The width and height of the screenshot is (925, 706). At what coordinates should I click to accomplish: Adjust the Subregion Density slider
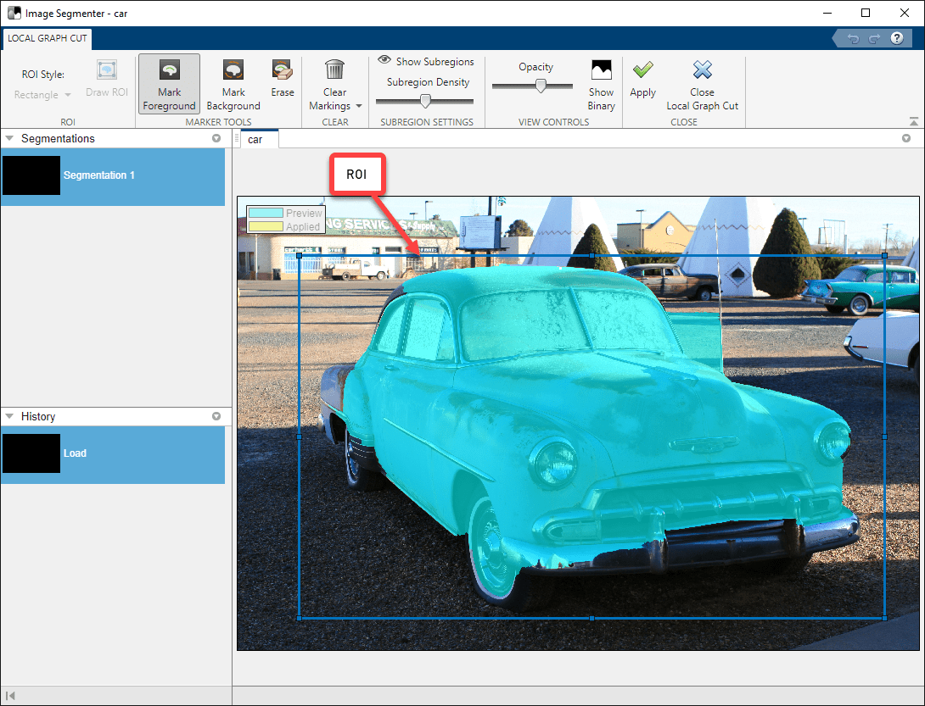pos(426,101)
